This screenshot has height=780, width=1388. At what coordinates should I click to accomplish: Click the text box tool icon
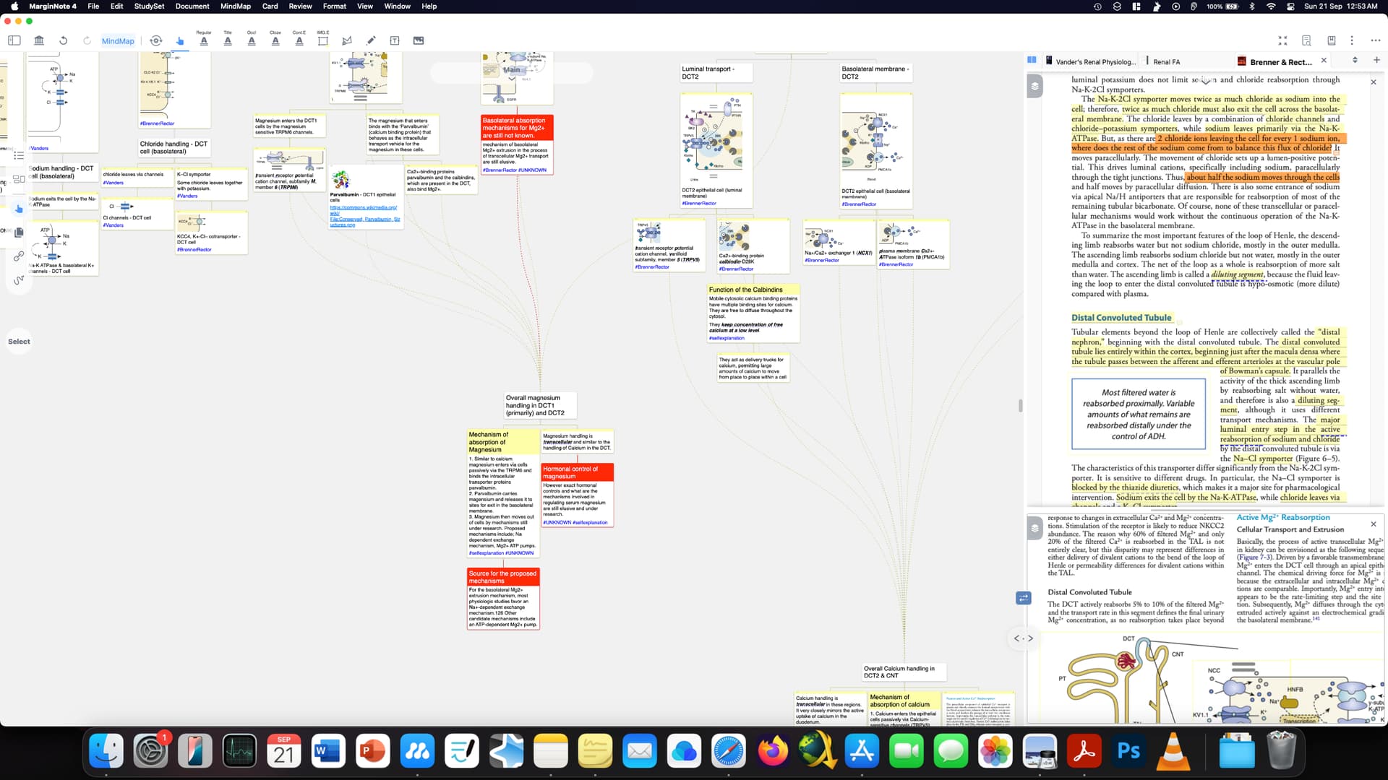coord(395,40)
